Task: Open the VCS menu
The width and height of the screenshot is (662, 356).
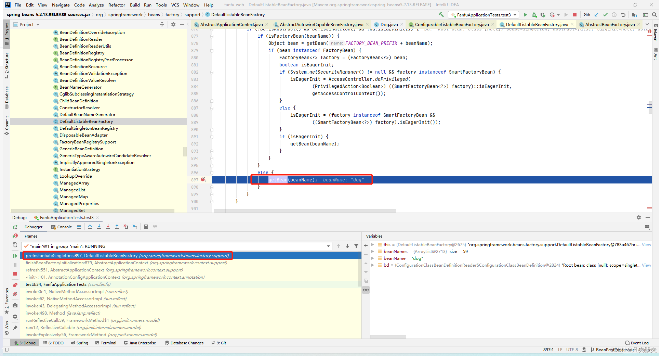Action: (175, 5)
